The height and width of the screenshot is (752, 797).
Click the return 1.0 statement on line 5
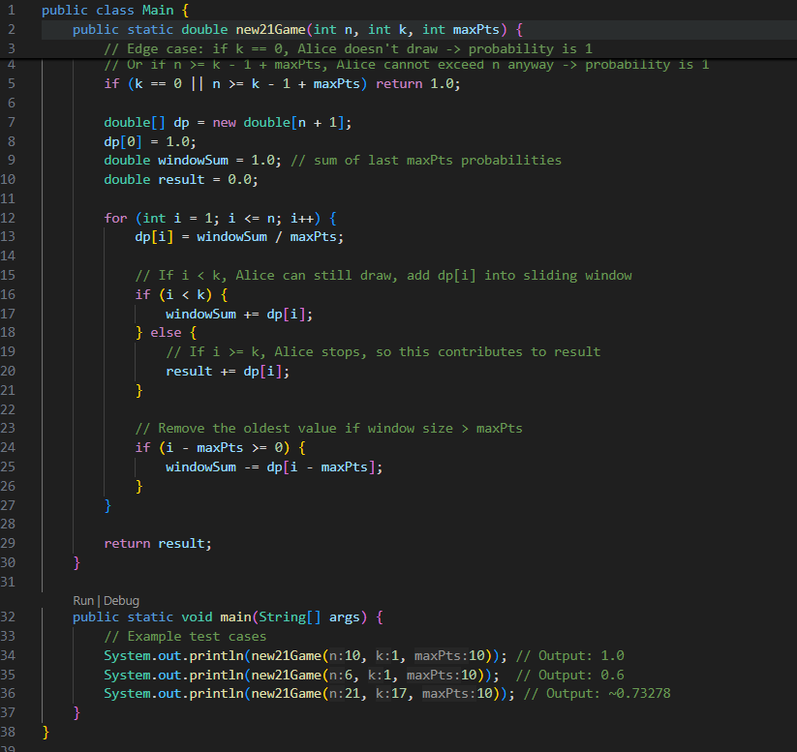[x=416, y=84]
